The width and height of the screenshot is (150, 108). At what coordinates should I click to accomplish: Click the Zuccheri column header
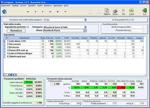[75, 38]
